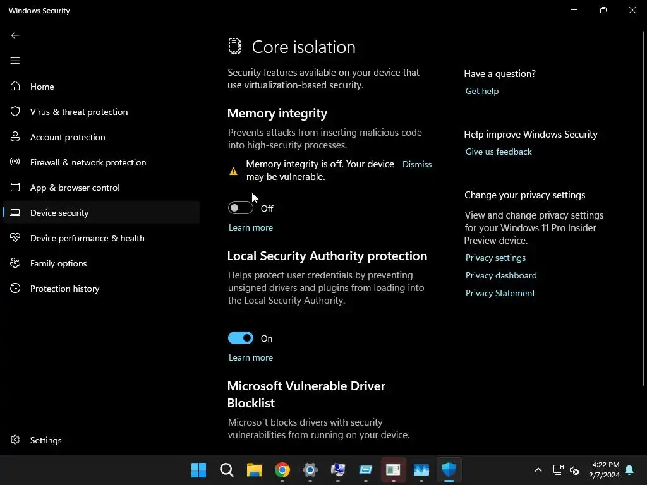Open Privacy settings link
Image resolution: width=647 pixels, height=485 pixels.
495,258
